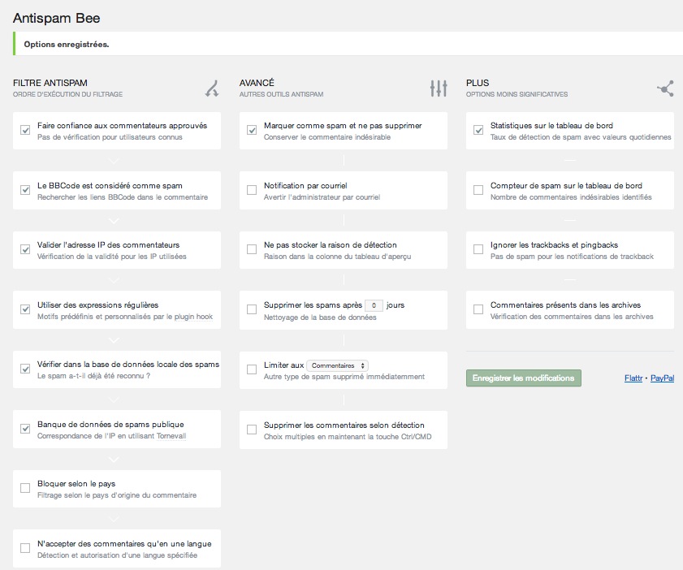Open the Commentaires dropdown in Limiter aux
The height and width of the screenshot is (570, 683).
(338, 366)
